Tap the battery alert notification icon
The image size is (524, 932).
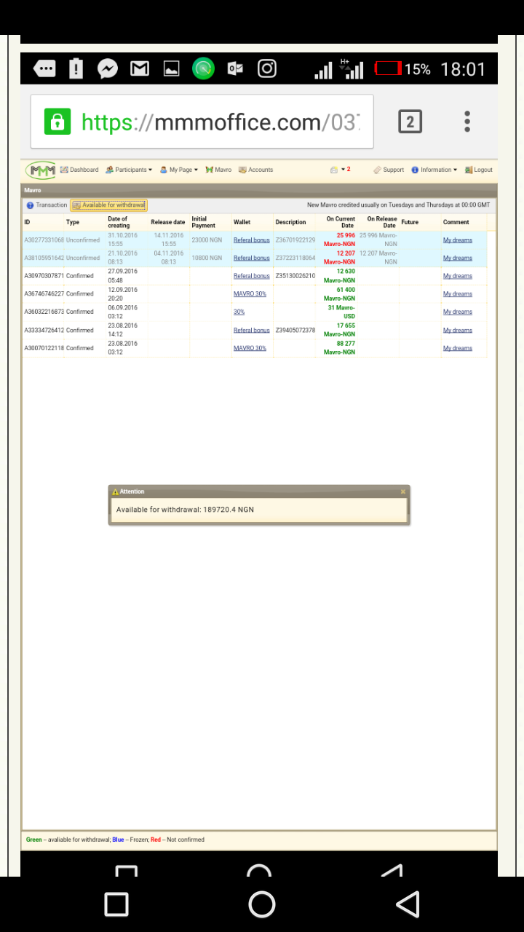click(x=76, y=69)
